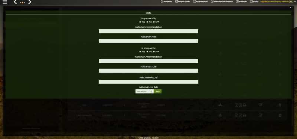Open the help question-mark item in top bar

coord(241,1)
